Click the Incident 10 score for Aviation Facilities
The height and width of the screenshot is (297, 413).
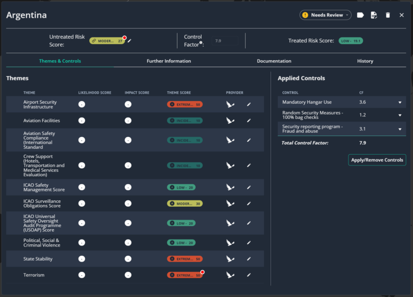(x=185, y=120)
